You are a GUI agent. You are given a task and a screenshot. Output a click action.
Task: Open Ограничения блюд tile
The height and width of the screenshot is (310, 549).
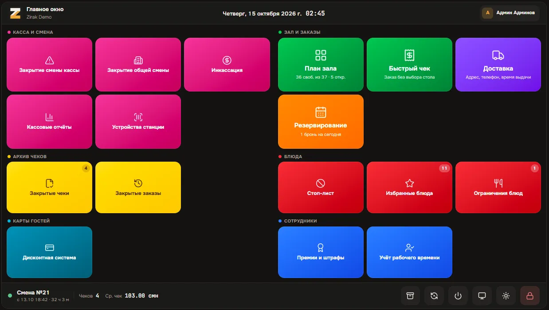click(x=498, y=187)
